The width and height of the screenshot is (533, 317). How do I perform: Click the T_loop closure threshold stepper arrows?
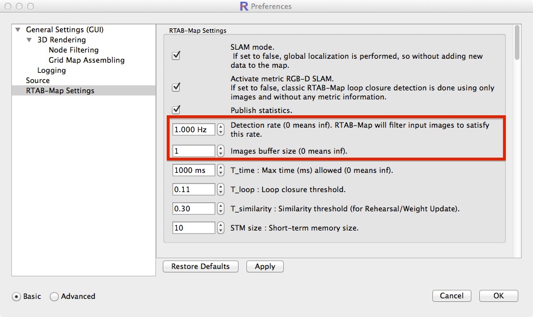(x=220, y=189)
